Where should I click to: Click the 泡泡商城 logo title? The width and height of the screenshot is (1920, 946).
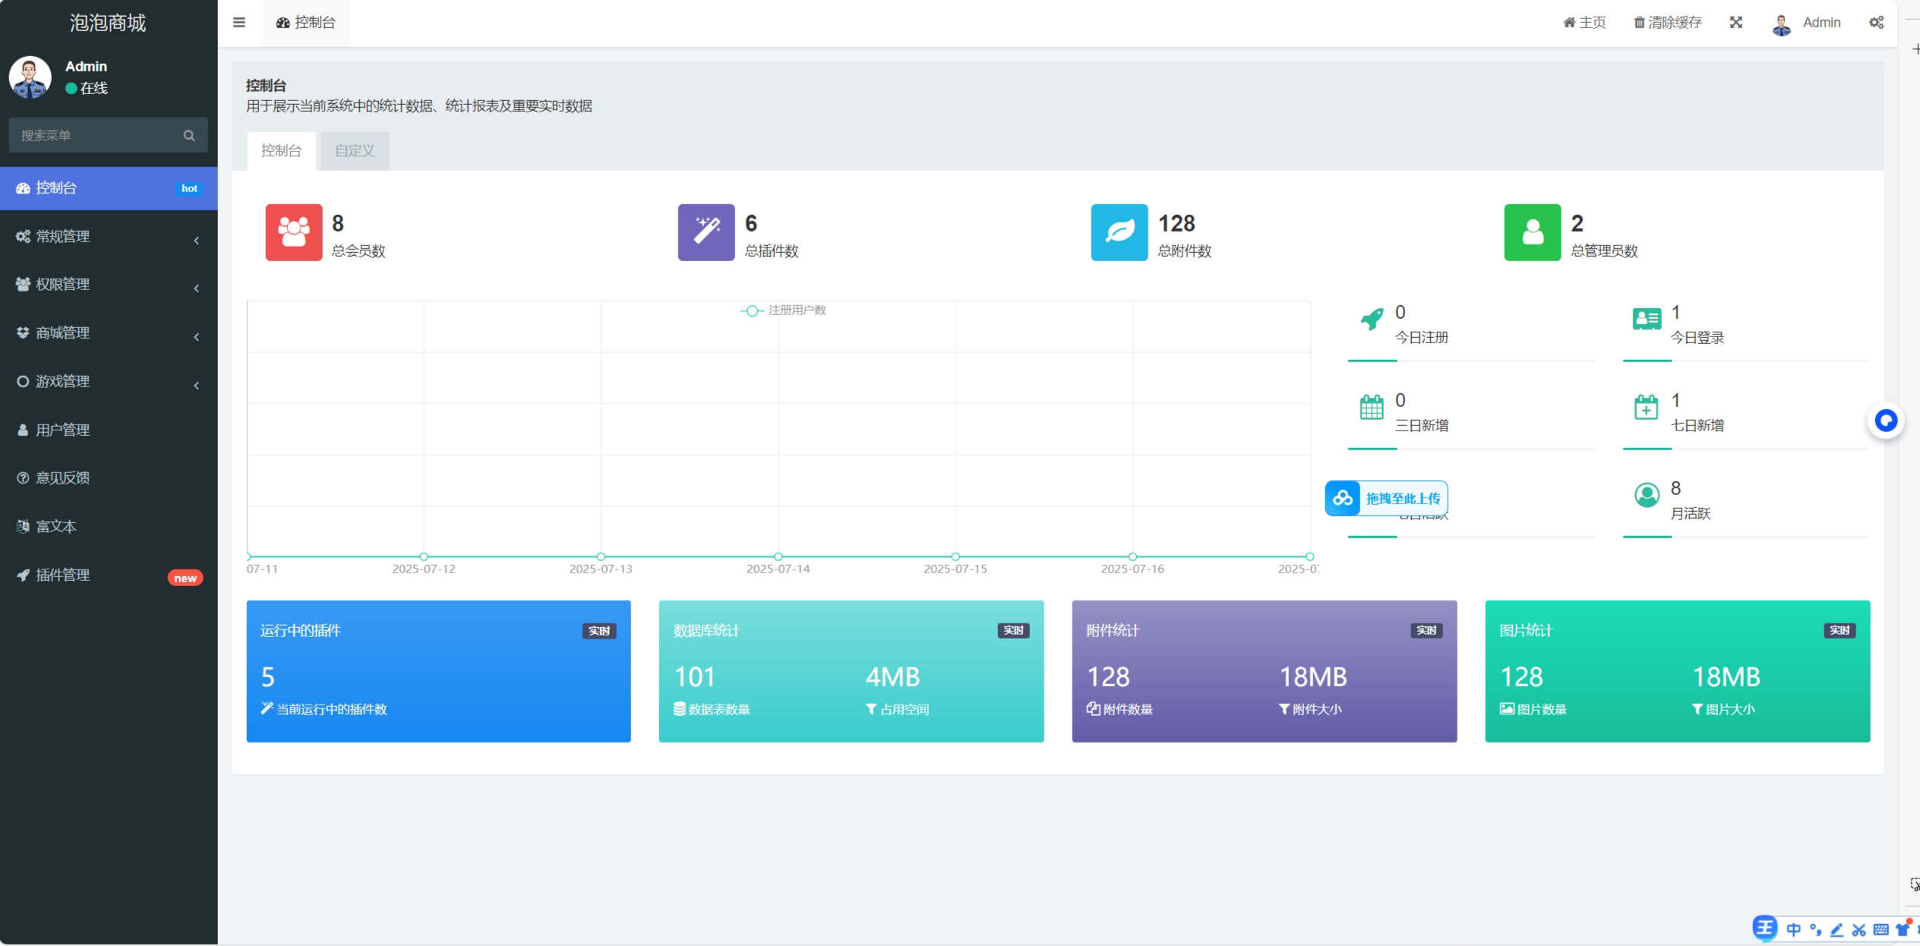pyautogui.click(x=109, y=23)
